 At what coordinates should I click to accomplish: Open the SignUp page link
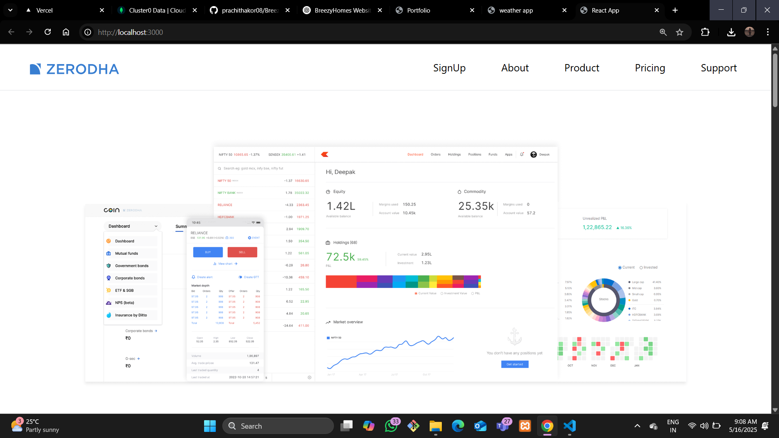point(449,68)
